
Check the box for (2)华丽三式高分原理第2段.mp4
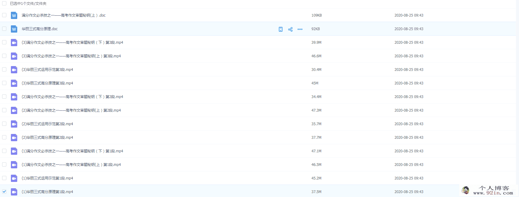click(x=4, y=137)
